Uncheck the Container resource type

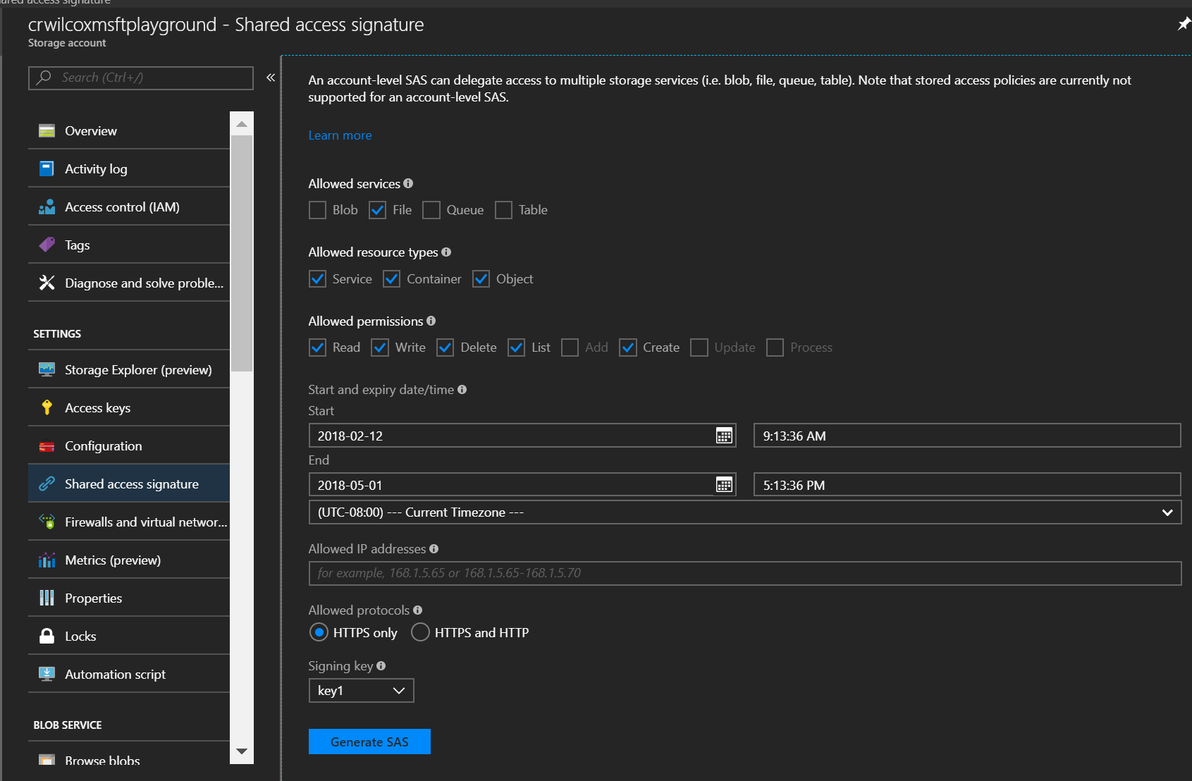(x=391, y=279)
